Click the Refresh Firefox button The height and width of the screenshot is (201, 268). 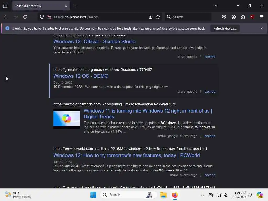tap(225, 29)
